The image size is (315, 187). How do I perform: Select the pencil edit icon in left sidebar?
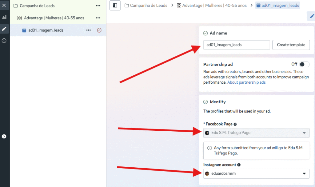click(4, 29)
